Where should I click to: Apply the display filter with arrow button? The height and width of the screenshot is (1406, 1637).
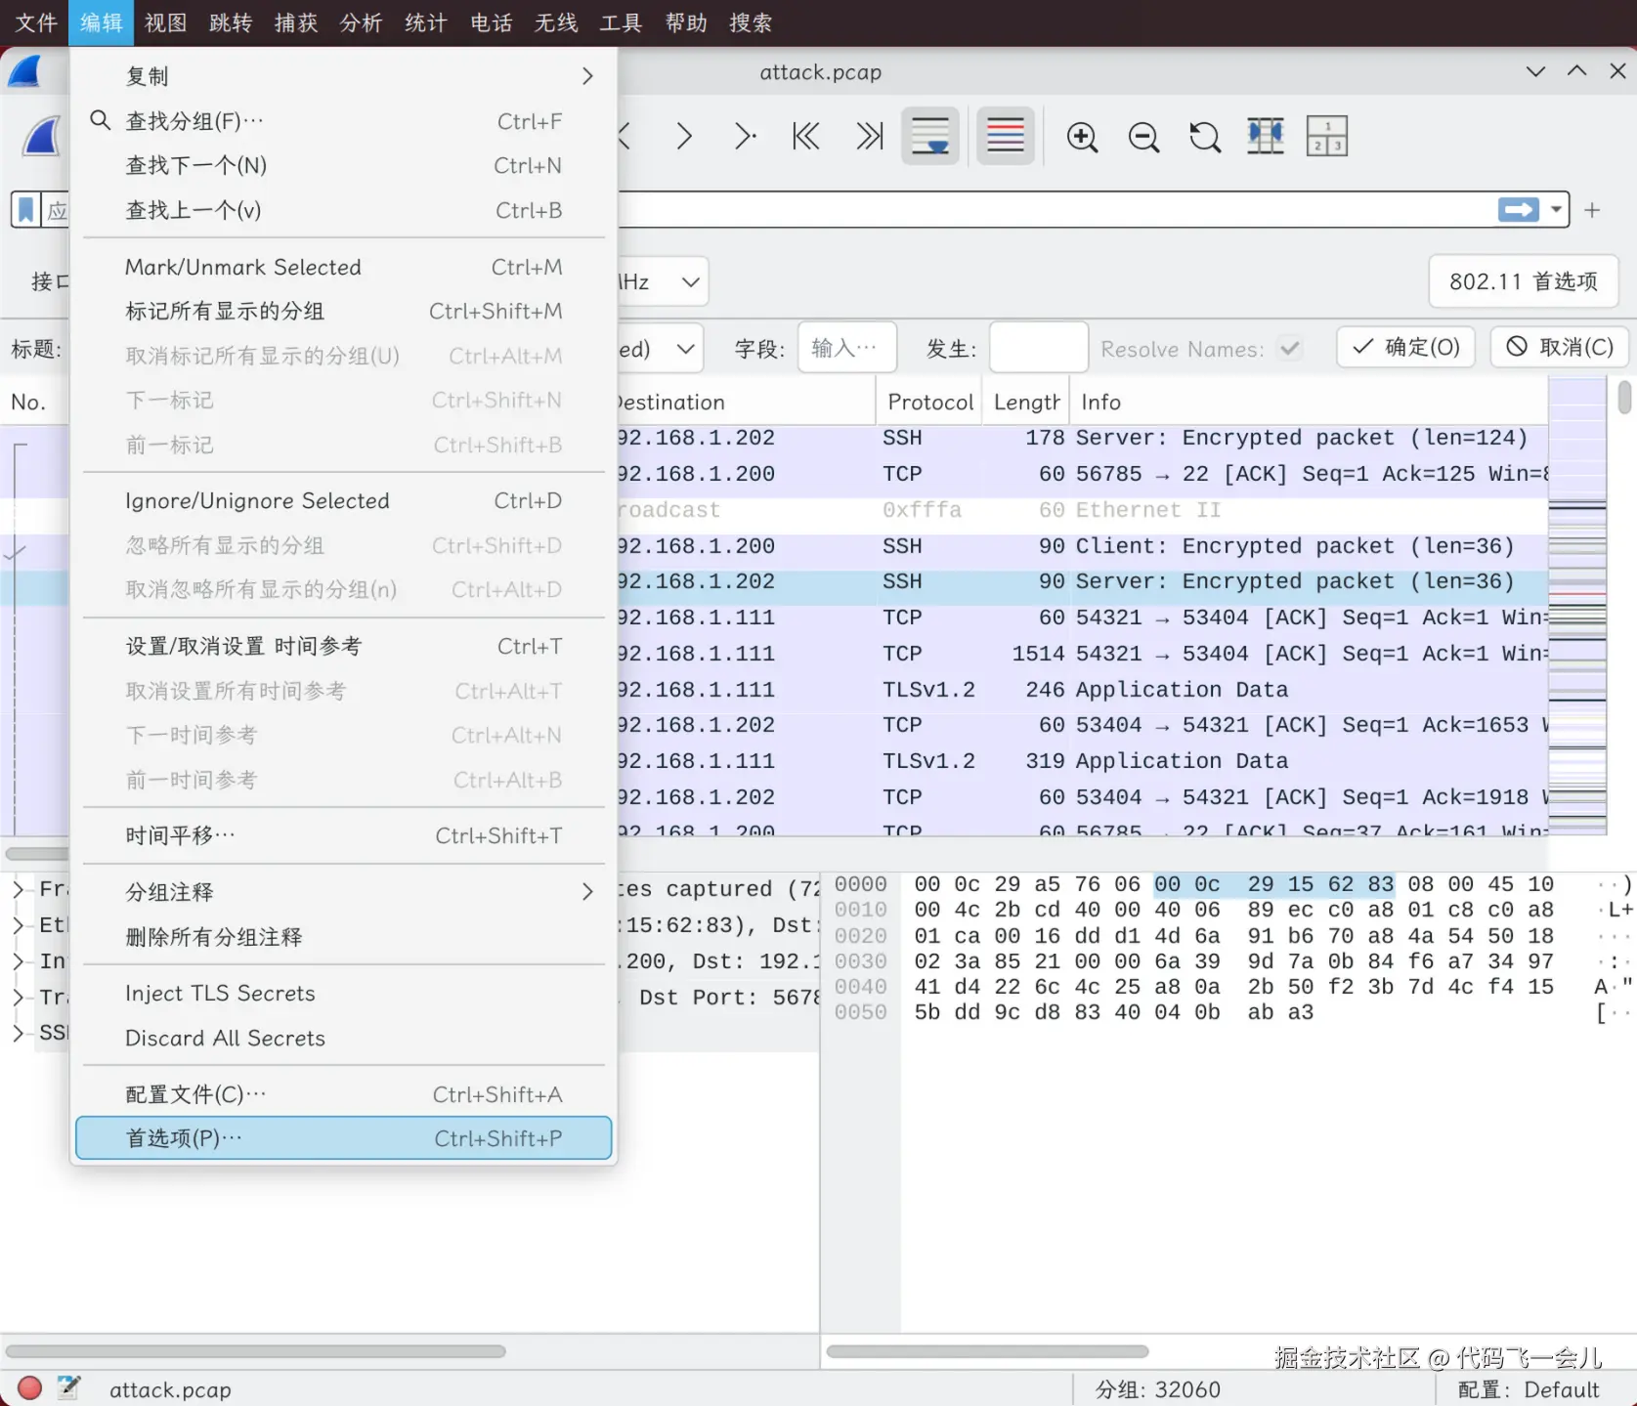click(1519, 210)
